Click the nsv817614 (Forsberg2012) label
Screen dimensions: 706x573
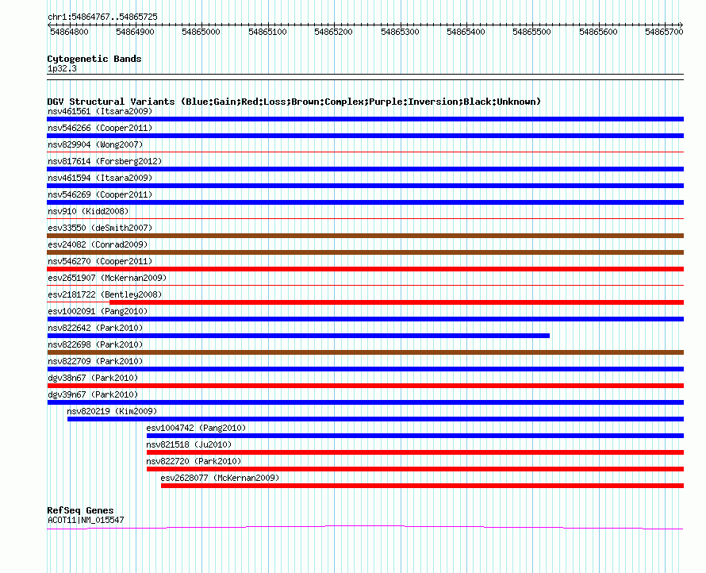click(105, 161)
